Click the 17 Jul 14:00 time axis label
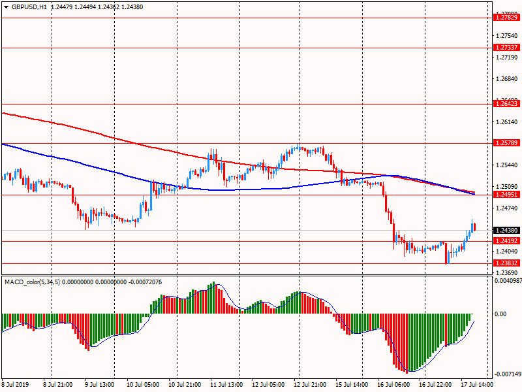This screenshot has height=392, width=522. 477,385
